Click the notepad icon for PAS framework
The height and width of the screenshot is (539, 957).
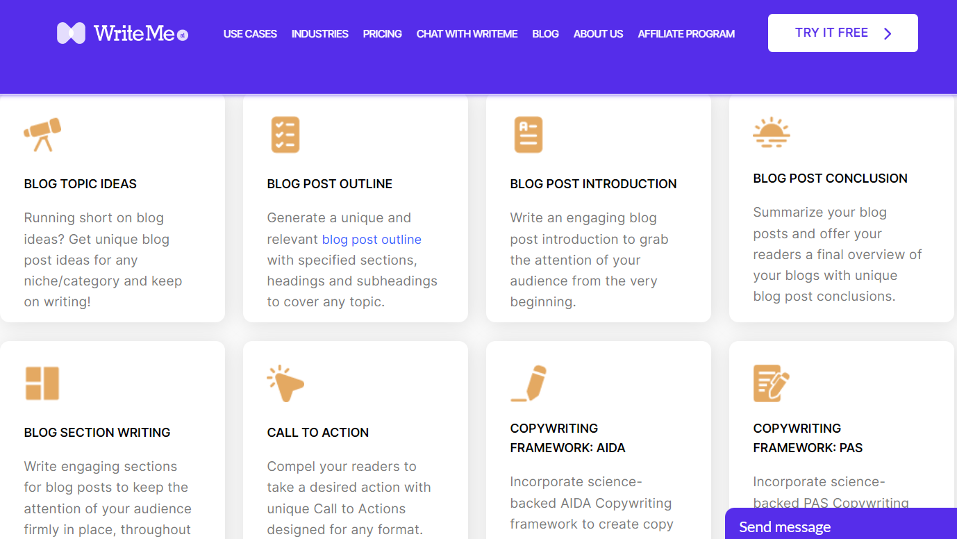(771, 383)
